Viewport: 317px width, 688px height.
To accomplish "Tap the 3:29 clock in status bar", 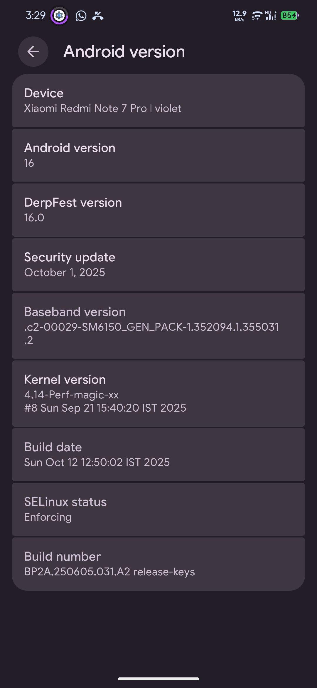I will click(x=36, y=16).
